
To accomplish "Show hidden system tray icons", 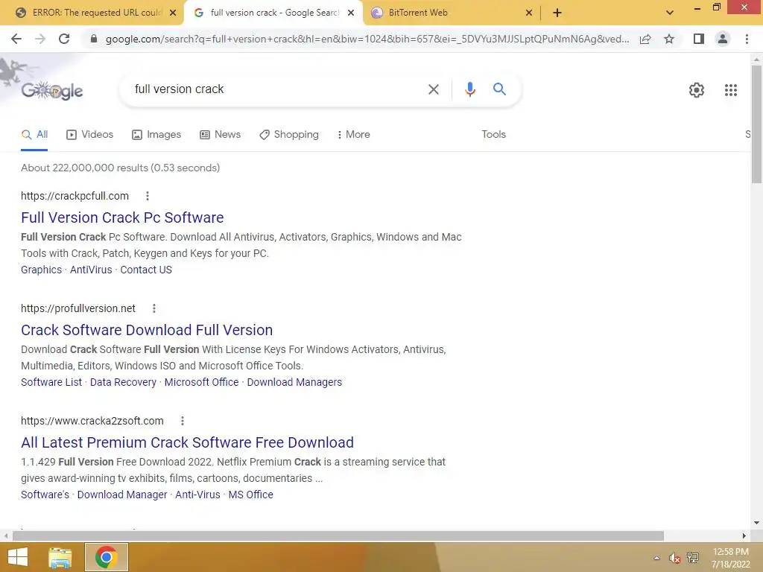I will point(657,558).
